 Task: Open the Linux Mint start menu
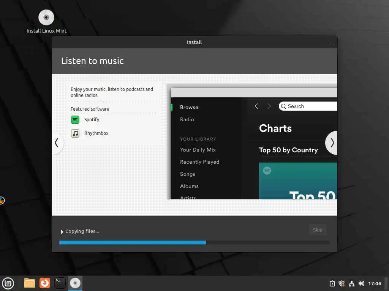click(8, 283)
